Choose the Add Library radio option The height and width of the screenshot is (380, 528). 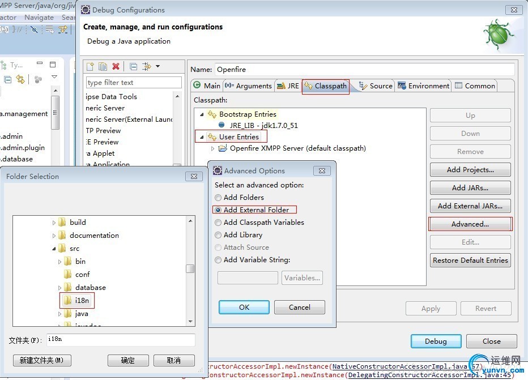(218, 235)
